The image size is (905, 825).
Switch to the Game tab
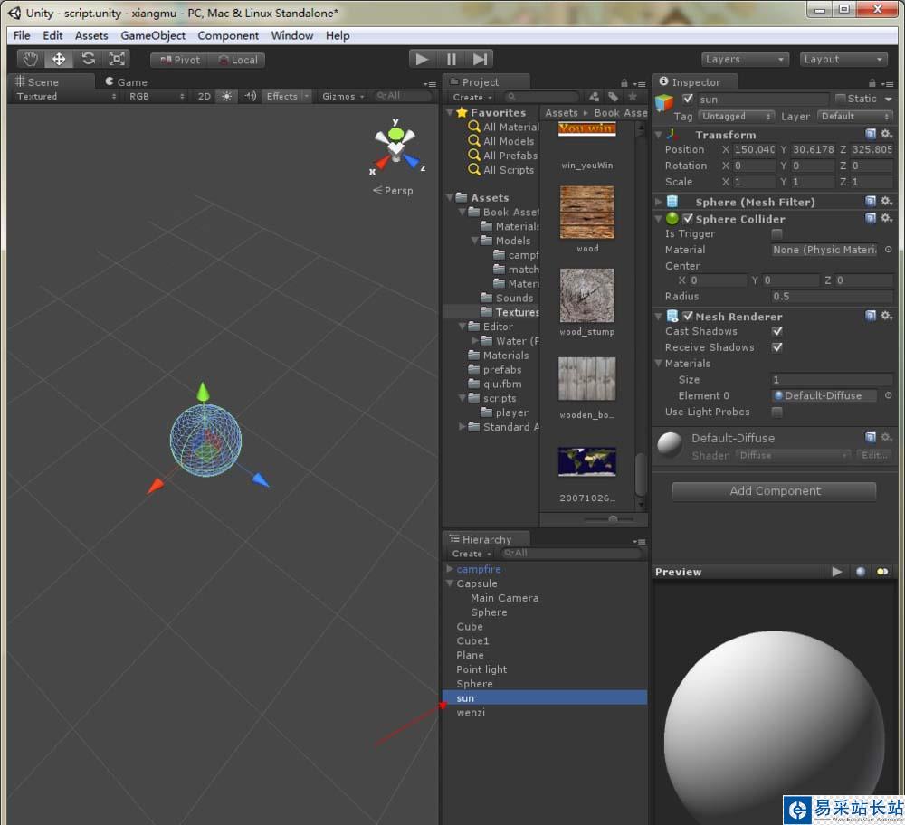point(126,81)
